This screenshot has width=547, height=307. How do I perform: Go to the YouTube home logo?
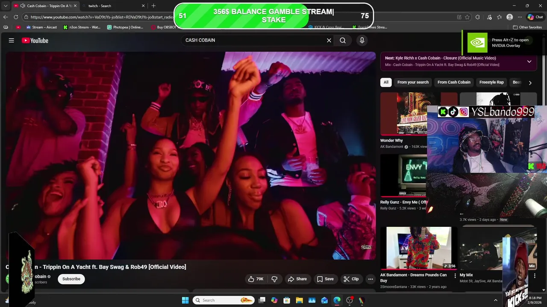pyautogui.click(x=35, y=41)
